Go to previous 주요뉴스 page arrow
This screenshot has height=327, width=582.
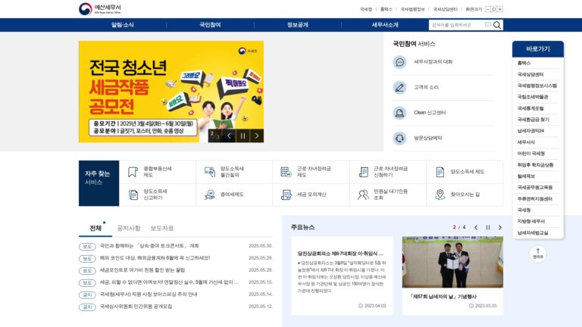point(476,228)
